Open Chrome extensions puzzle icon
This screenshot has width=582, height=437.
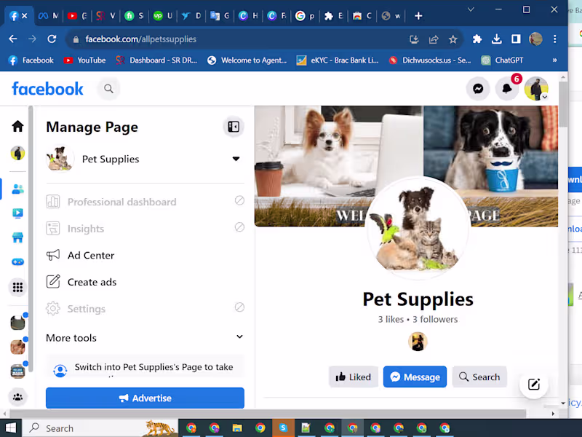[477, 39]
